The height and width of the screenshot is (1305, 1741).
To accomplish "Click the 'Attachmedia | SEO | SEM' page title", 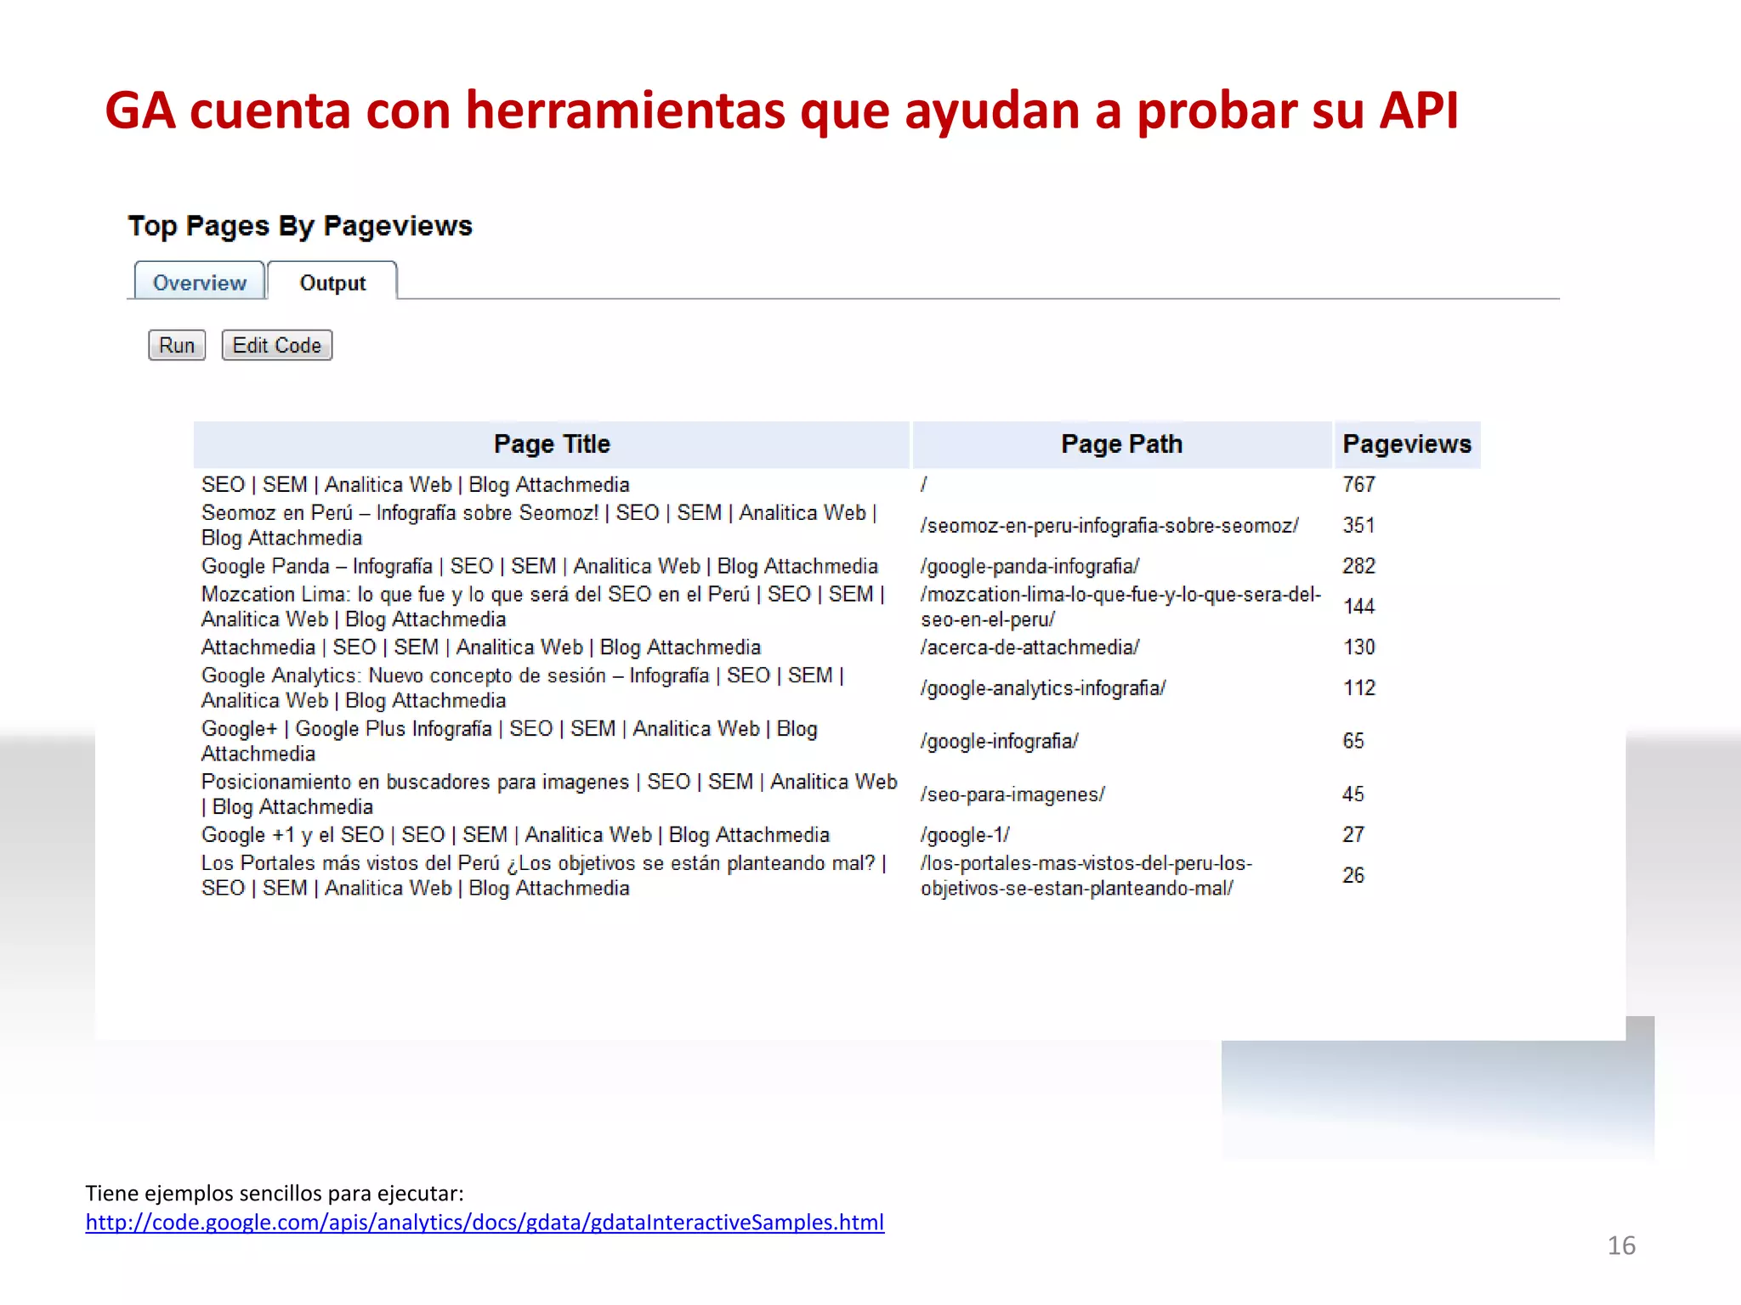I will pyautogui.click(x=480, y=647).
